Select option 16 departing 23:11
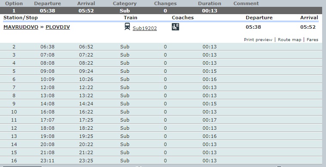This screenshot has height=167, width=326. [x=161, y=161]
